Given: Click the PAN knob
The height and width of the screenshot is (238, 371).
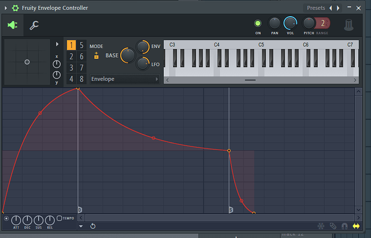Looking at the screenshot, I should 274,23.
